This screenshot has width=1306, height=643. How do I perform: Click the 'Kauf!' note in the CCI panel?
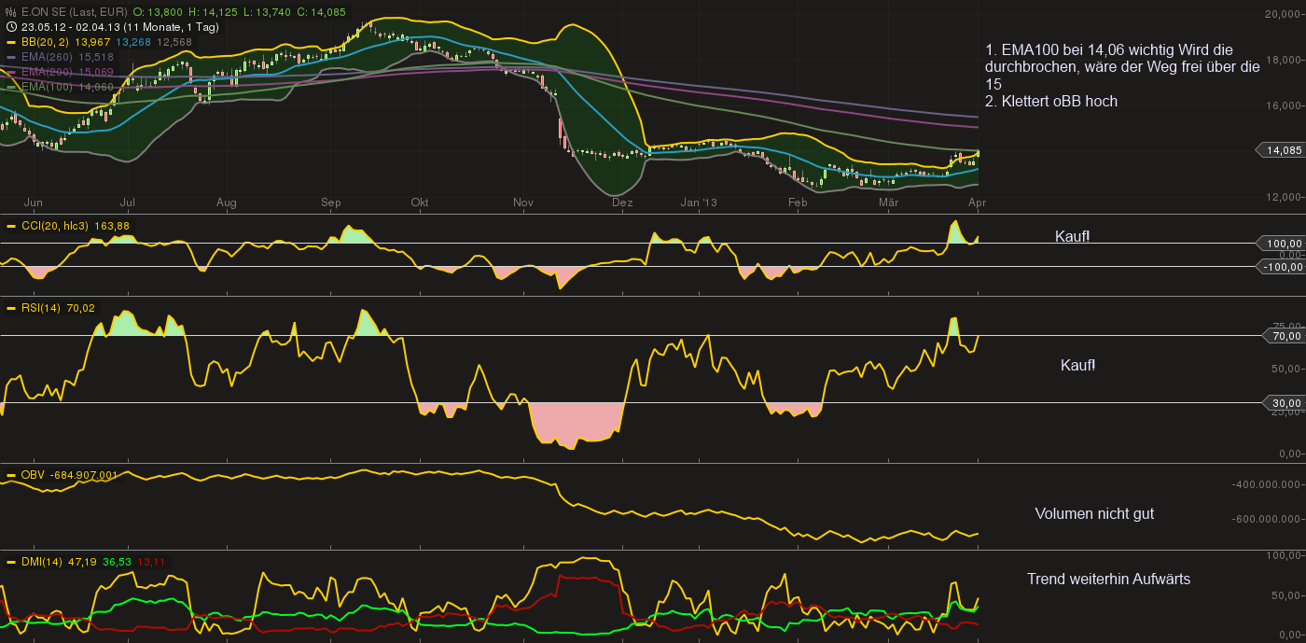(x=1072, y=236)
